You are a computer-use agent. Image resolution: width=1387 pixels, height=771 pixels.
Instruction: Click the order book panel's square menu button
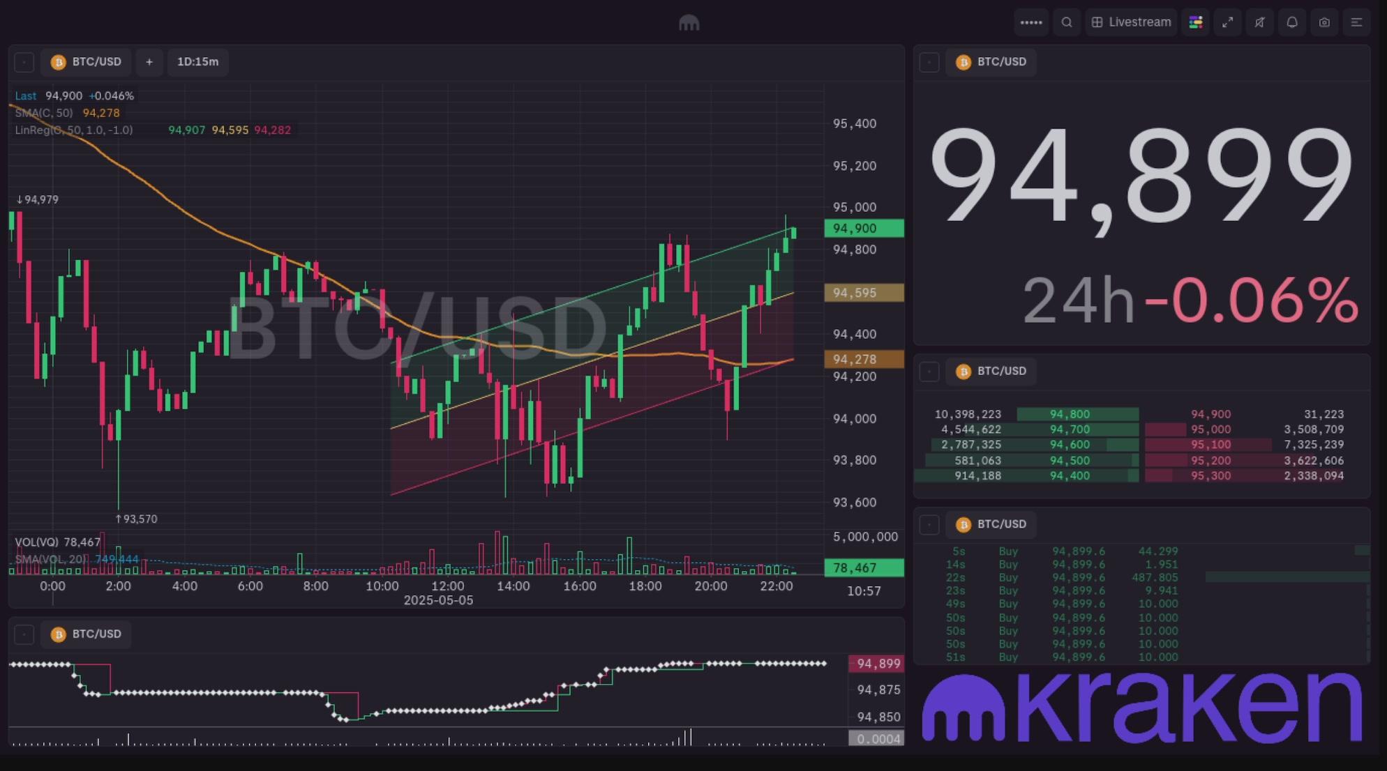[929, 372]
